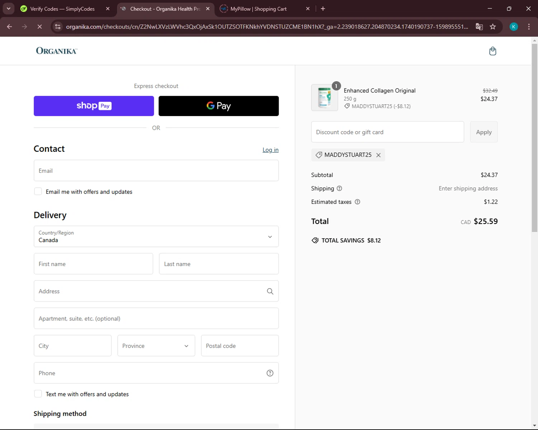This screenshot has width=538, height=430.
Task: Close the Verify Codes tab
Action: pyautogui.click(x=108, y=9)
